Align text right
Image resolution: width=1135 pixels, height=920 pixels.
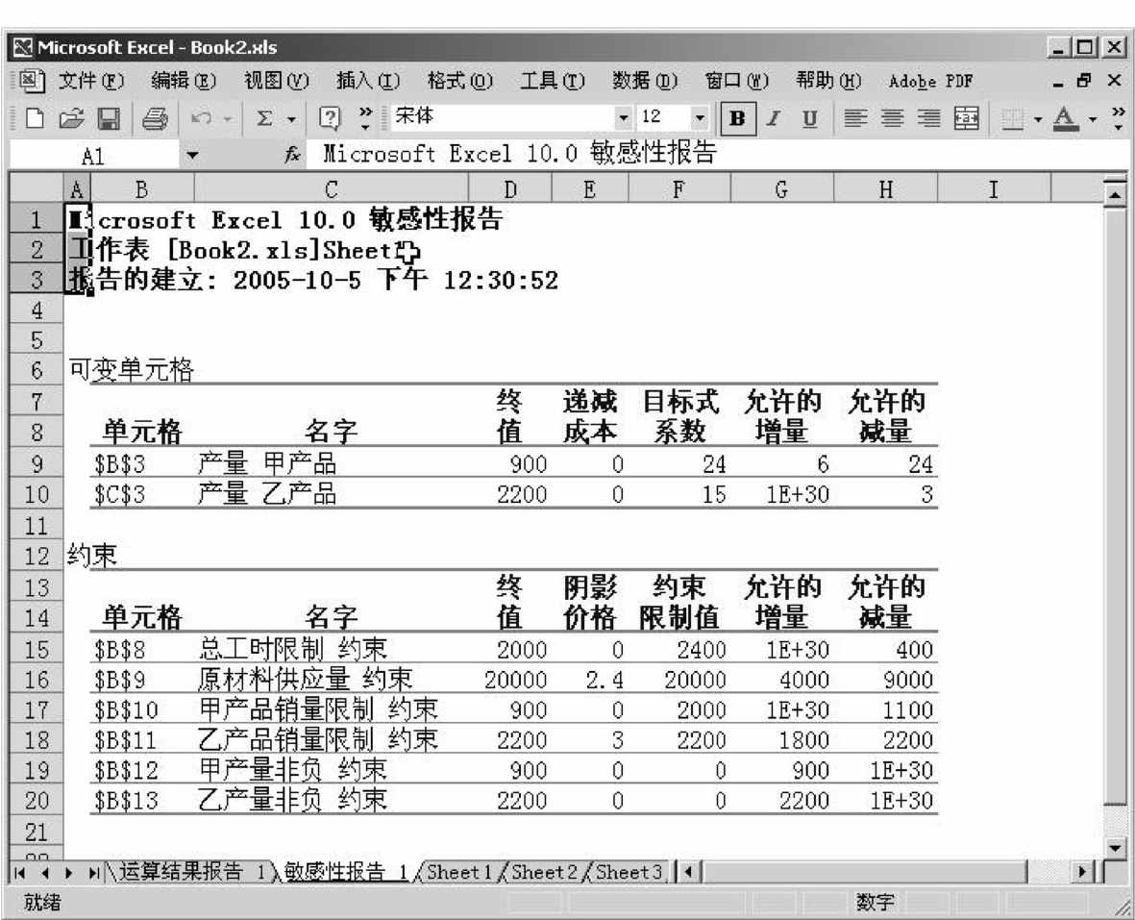(929, 118)
